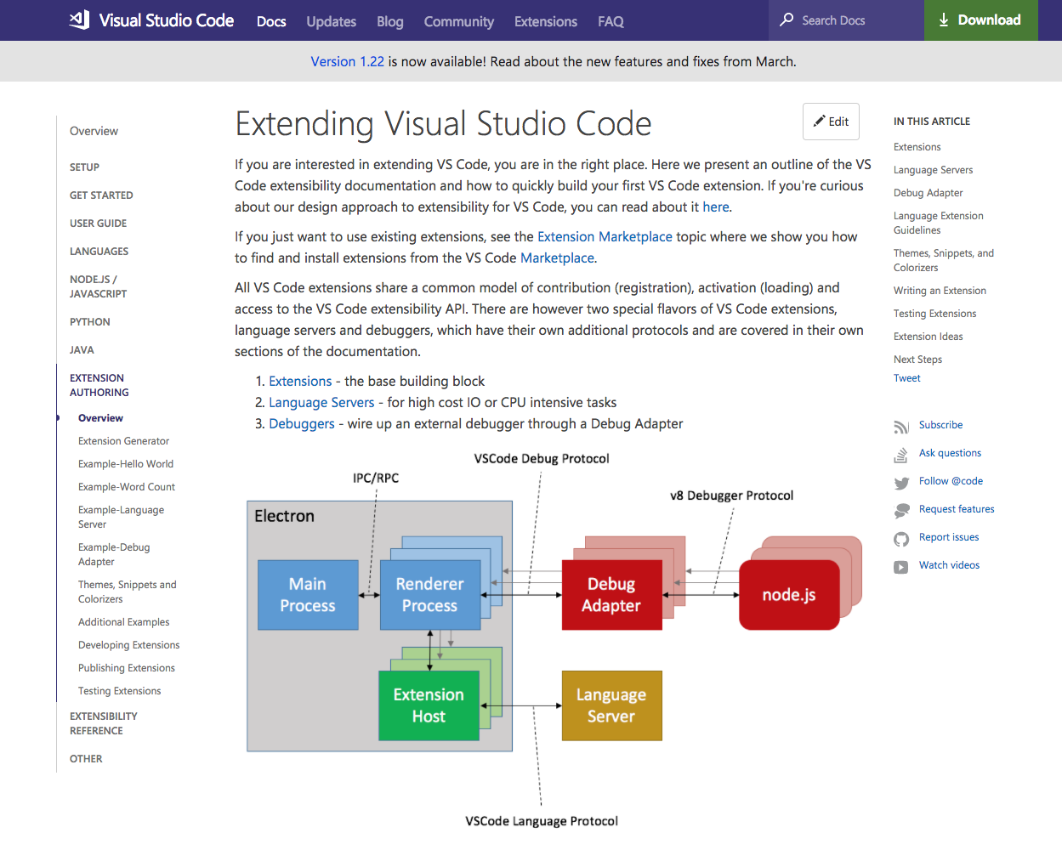Viewport: 1062px width, 844px height.
Task: Jump to Extensions in this article
Action: (x=917, y=147)
